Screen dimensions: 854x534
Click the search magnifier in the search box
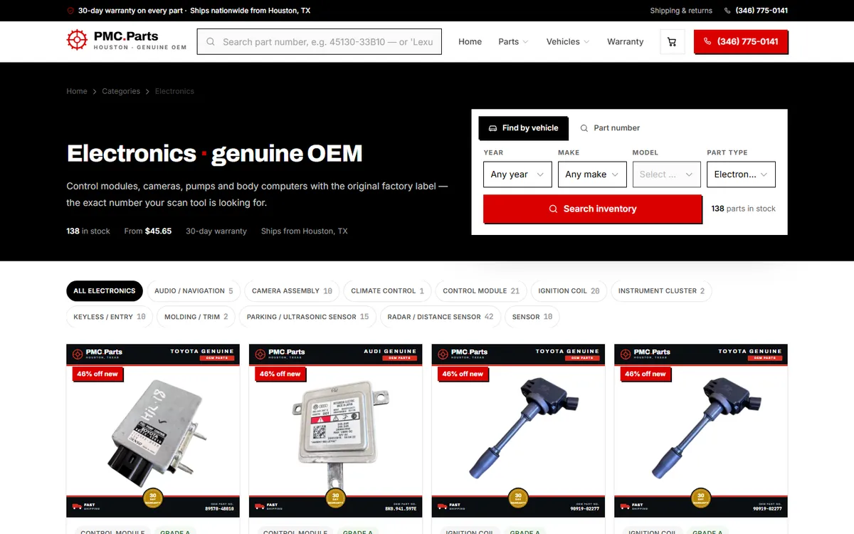pyautogui.click(x=211, y=42)
